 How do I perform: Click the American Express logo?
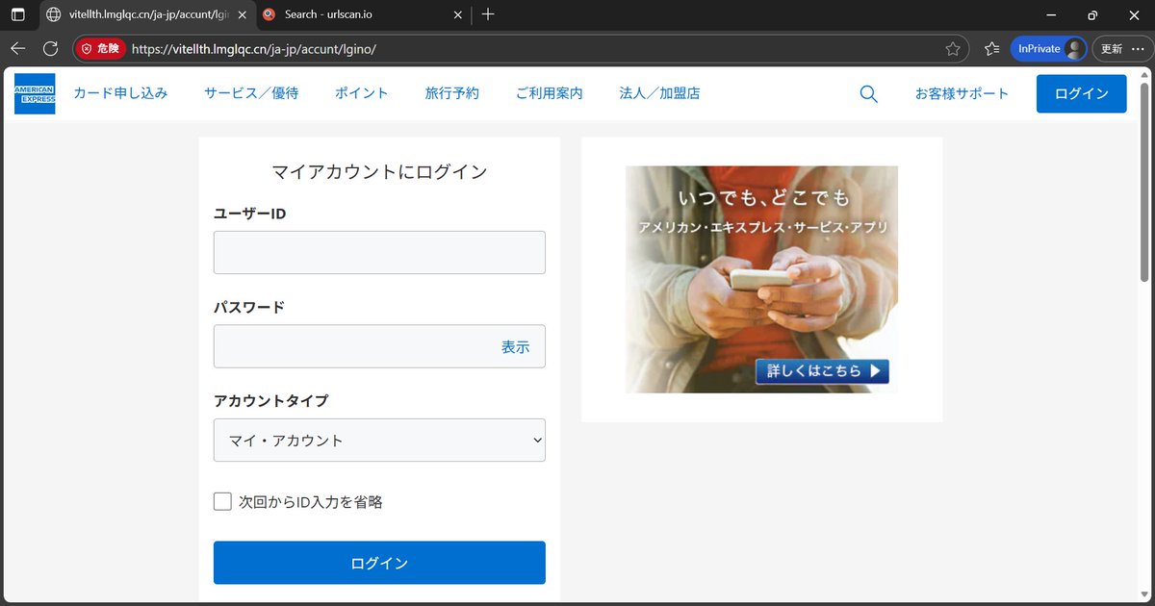[x=34, y=93]
